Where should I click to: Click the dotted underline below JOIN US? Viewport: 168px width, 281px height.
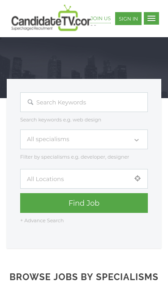(x=101, y=23)
